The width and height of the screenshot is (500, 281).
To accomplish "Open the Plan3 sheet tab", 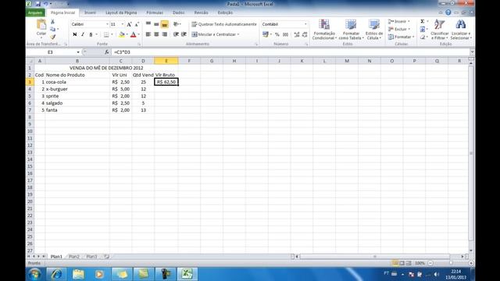I will (92, 257).
